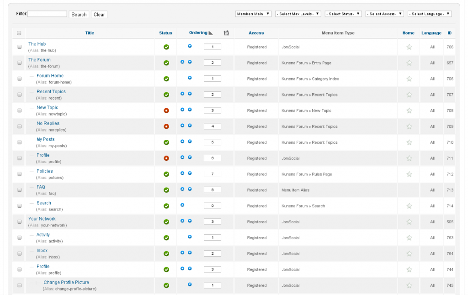Viewport: 468px width, 295px height.
Task: Click the home star icon for Your Network
Action: coord(409,222)
